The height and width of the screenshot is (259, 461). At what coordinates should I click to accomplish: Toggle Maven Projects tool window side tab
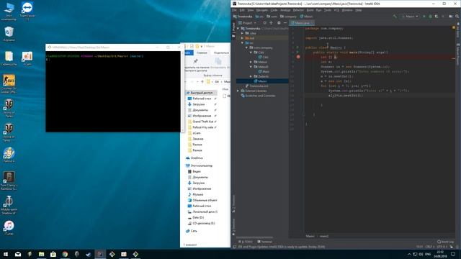(x=458, y=54)
